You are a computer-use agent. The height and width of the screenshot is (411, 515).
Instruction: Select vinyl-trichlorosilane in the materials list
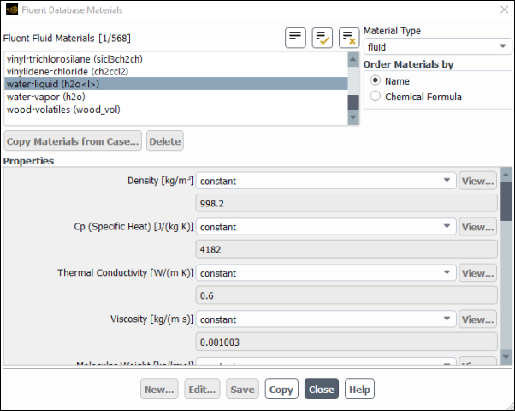point(175,59)
